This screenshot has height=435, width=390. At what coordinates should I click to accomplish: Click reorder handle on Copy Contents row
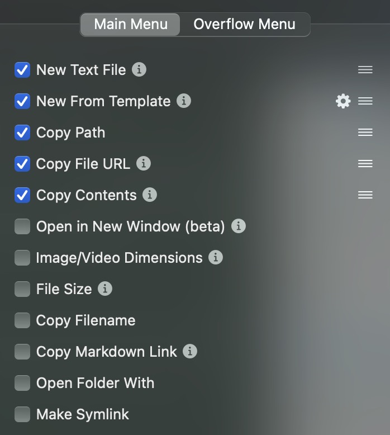tap(365, 195)
